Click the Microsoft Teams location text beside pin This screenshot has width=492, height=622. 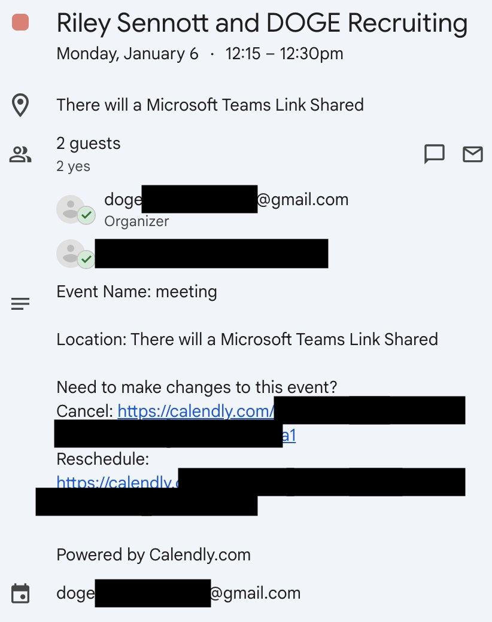(210, 105)
